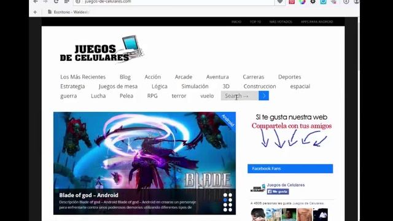
Task: Open the Acción category
Action: click(153, 77)
